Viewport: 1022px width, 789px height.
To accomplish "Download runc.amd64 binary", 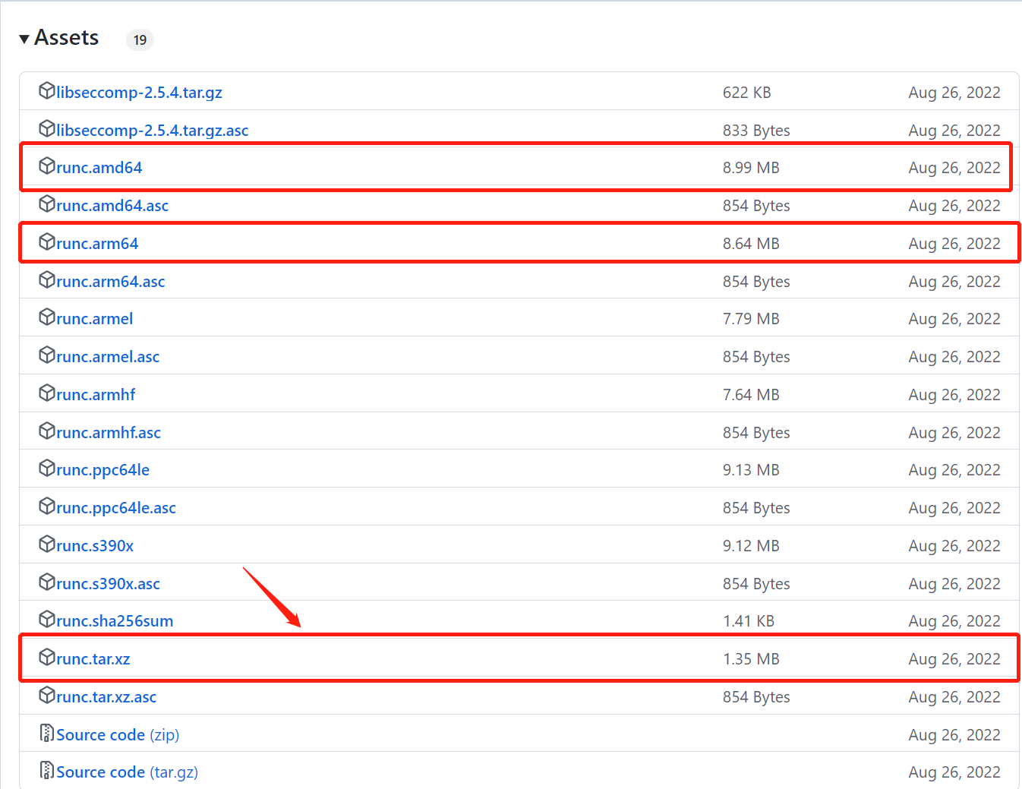I will [x=99, y=168].
